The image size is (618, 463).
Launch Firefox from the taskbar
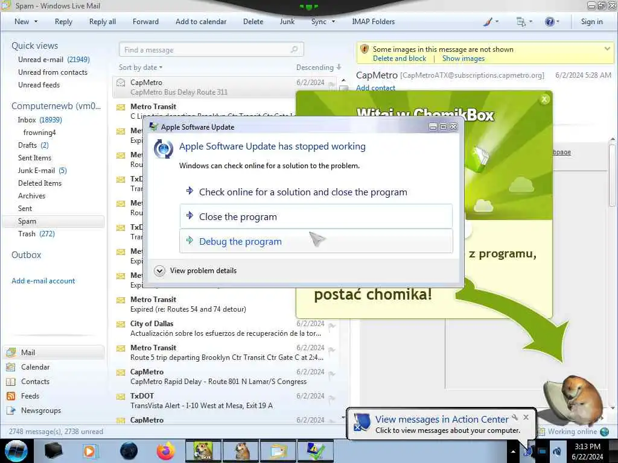point(165,451)
